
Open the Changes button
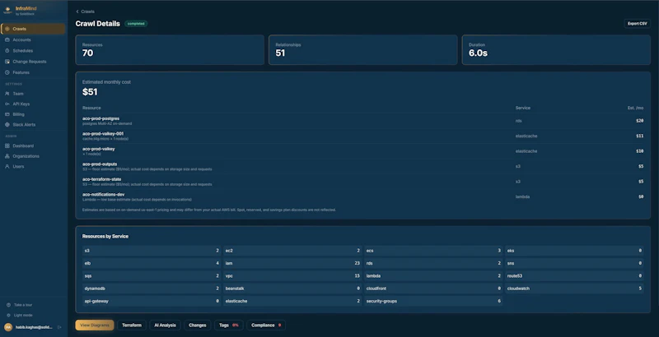click(x=198, y=325)
